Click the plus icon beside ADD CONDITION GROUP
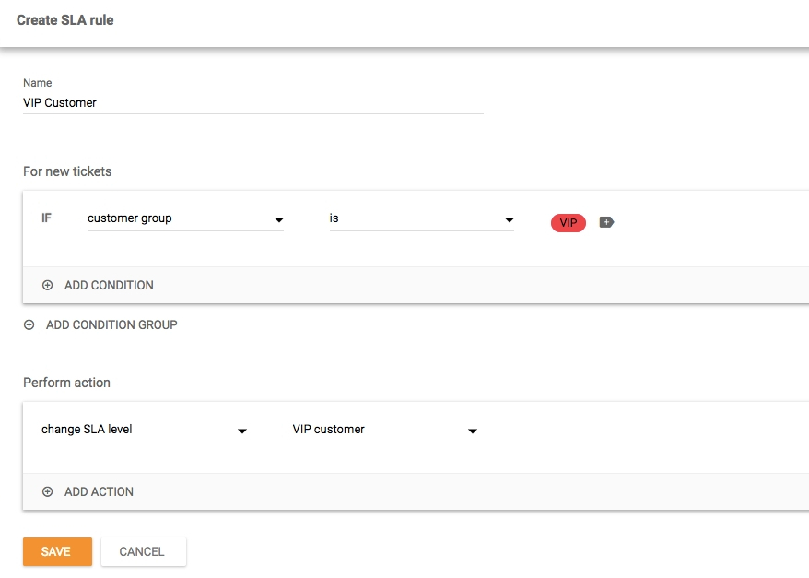The width and height of the screenshot is (809, 578). point(29,325)
